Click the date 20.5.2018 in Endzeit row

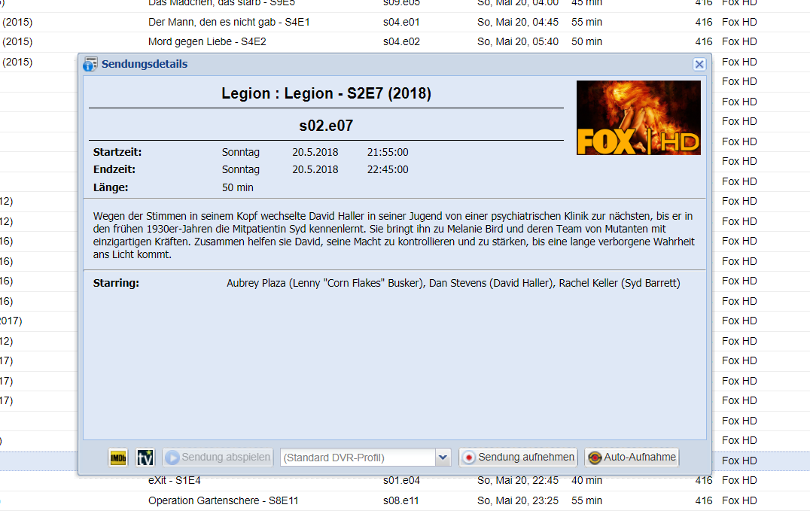pos(315,170)
